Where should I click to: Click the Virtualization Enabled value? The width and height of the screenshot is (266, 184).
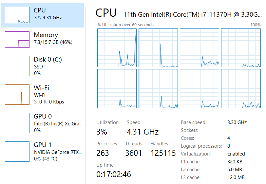(236, 154)
